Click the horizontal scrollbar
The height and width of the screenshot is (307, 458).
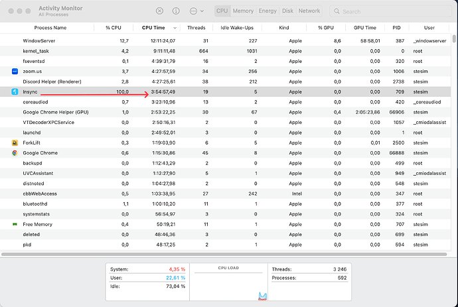[224, 255]
